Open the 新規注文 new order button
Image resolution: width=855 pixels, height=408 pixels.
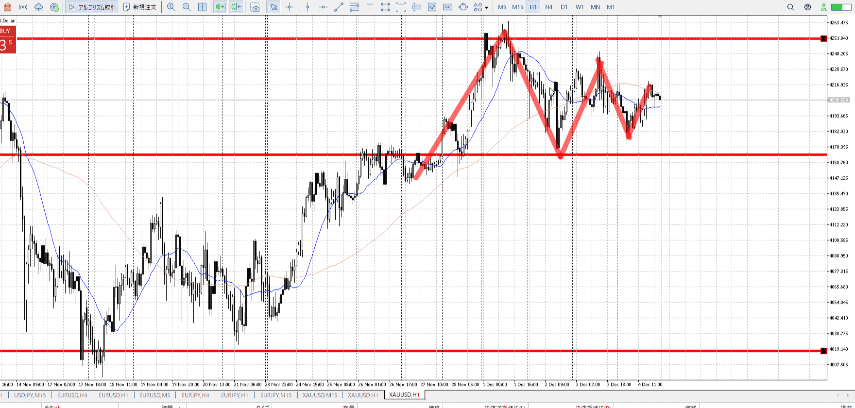pyautogui.click(x=140, y=7)
